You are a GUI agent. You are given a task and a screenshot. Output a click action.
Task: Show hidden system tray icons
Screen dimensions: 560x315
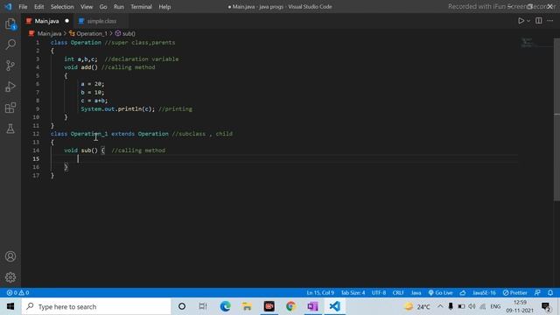click(x=440, y=306)
